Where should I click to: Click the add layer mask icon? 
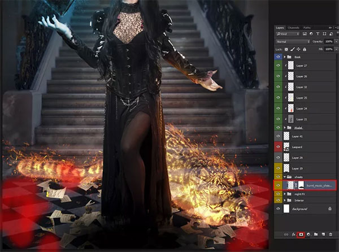click(x=301, y=234)
